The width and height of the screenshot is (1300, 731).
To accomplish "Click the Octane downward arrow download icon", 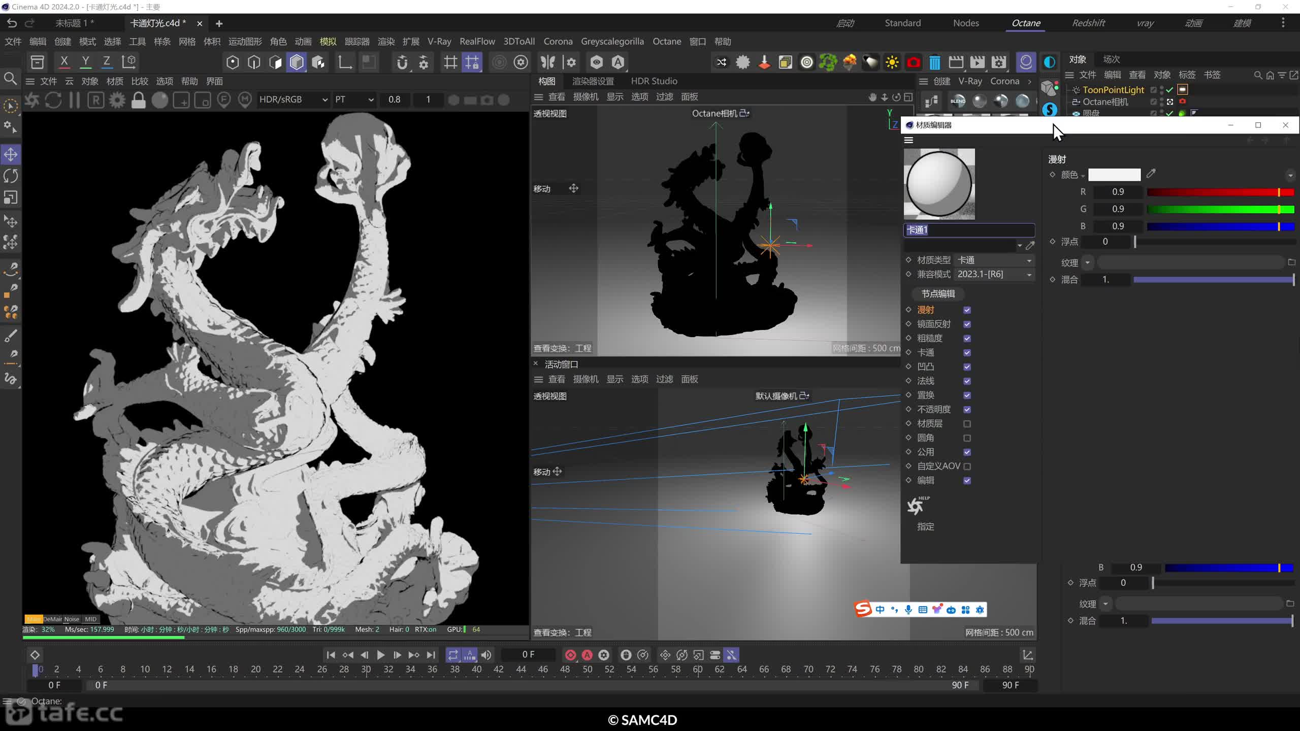I will point(764,62).
